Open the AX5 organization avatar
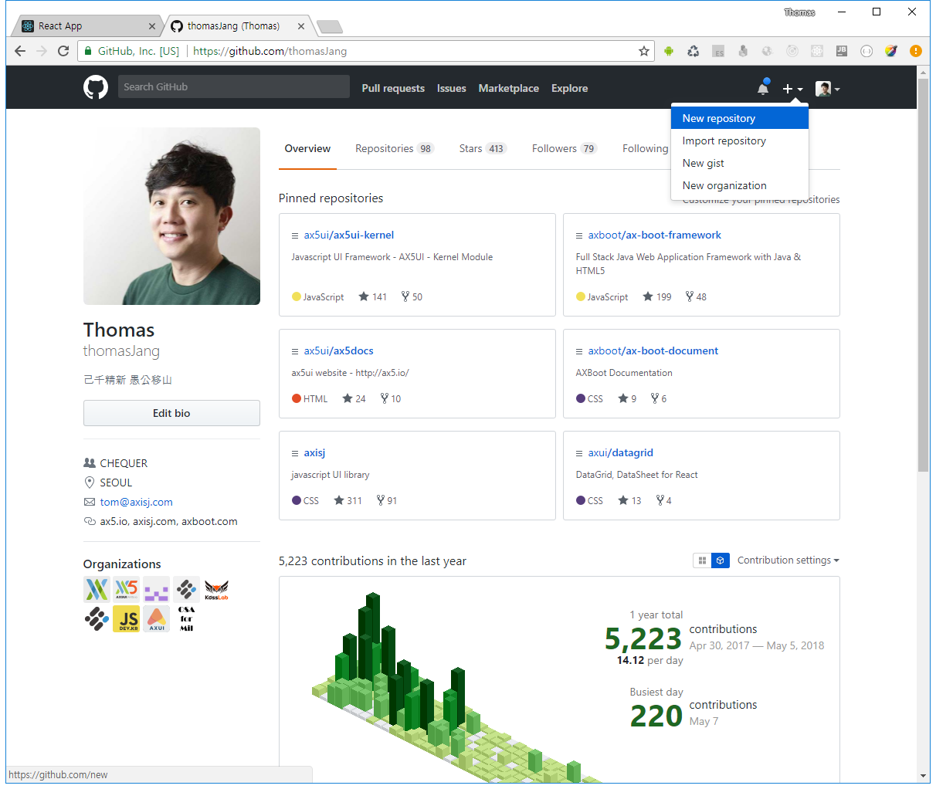The height and width of the screenshot is (789, 936). (127, 590)
